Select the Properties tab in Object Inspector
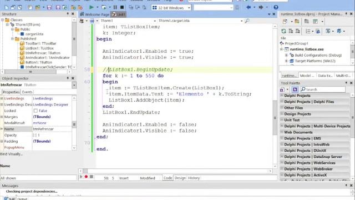 point(11,92)
